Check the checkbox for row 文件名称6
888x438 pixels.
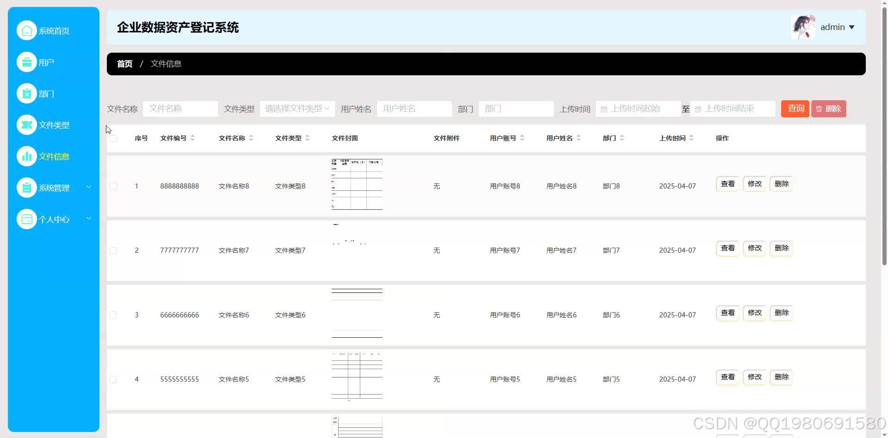113,315
